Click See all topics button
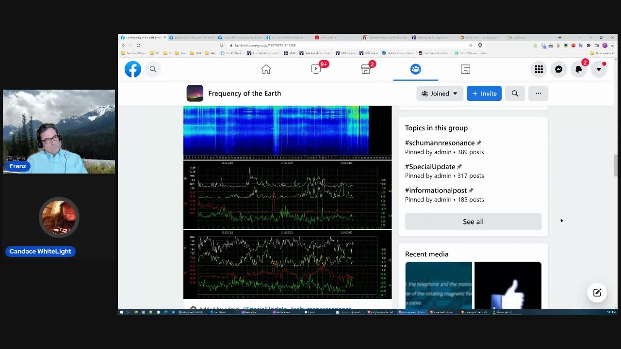Screen dimensions: 621x349 473,222
